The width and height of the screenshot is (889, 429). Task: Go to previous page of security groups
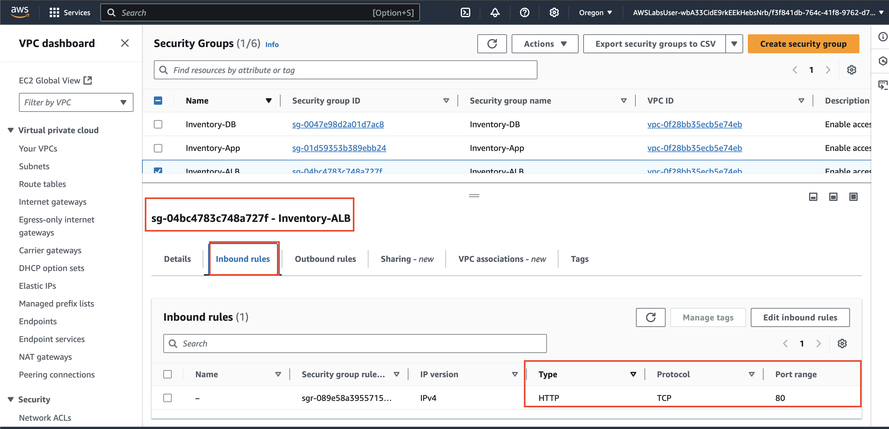coord(795,70)
